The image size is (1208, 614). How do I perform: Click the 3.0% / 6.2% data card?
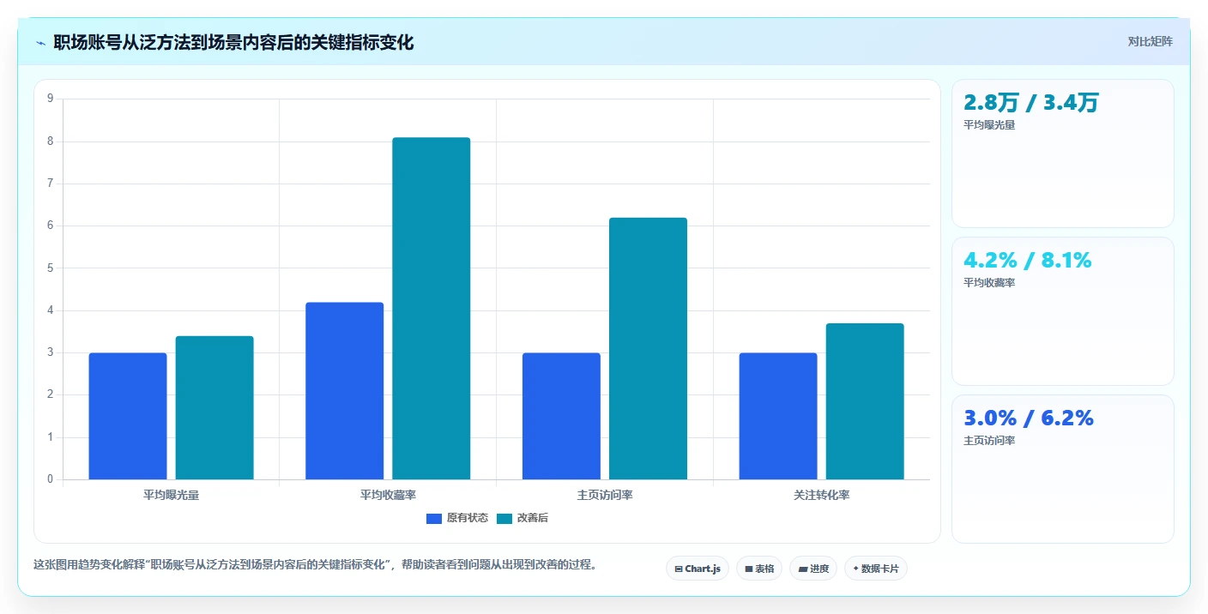pyautogui.click(x=1063, y=469)
